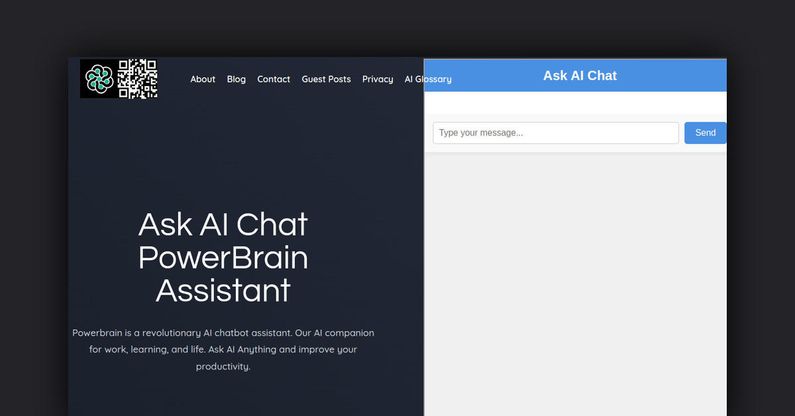Go to the Blog section
The height and width of the screenshot is (416, 795).
236,79
